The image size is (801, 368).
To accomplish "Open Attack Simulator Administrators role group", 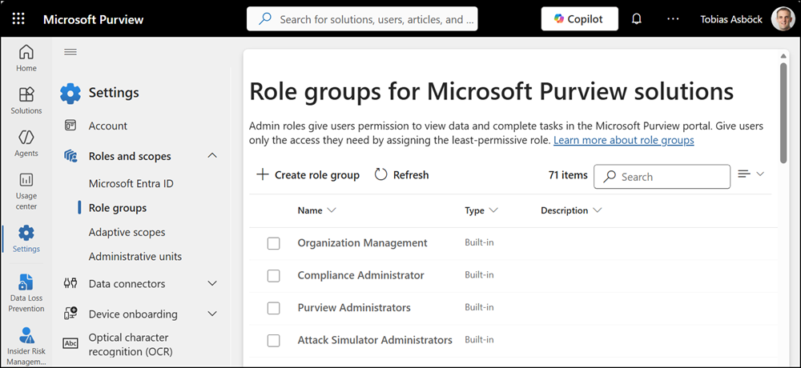I will click(375, 340).
